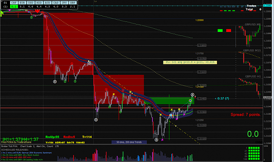Click the green squares grid in volume panel

pyautogui.click(x=254, y=153)
